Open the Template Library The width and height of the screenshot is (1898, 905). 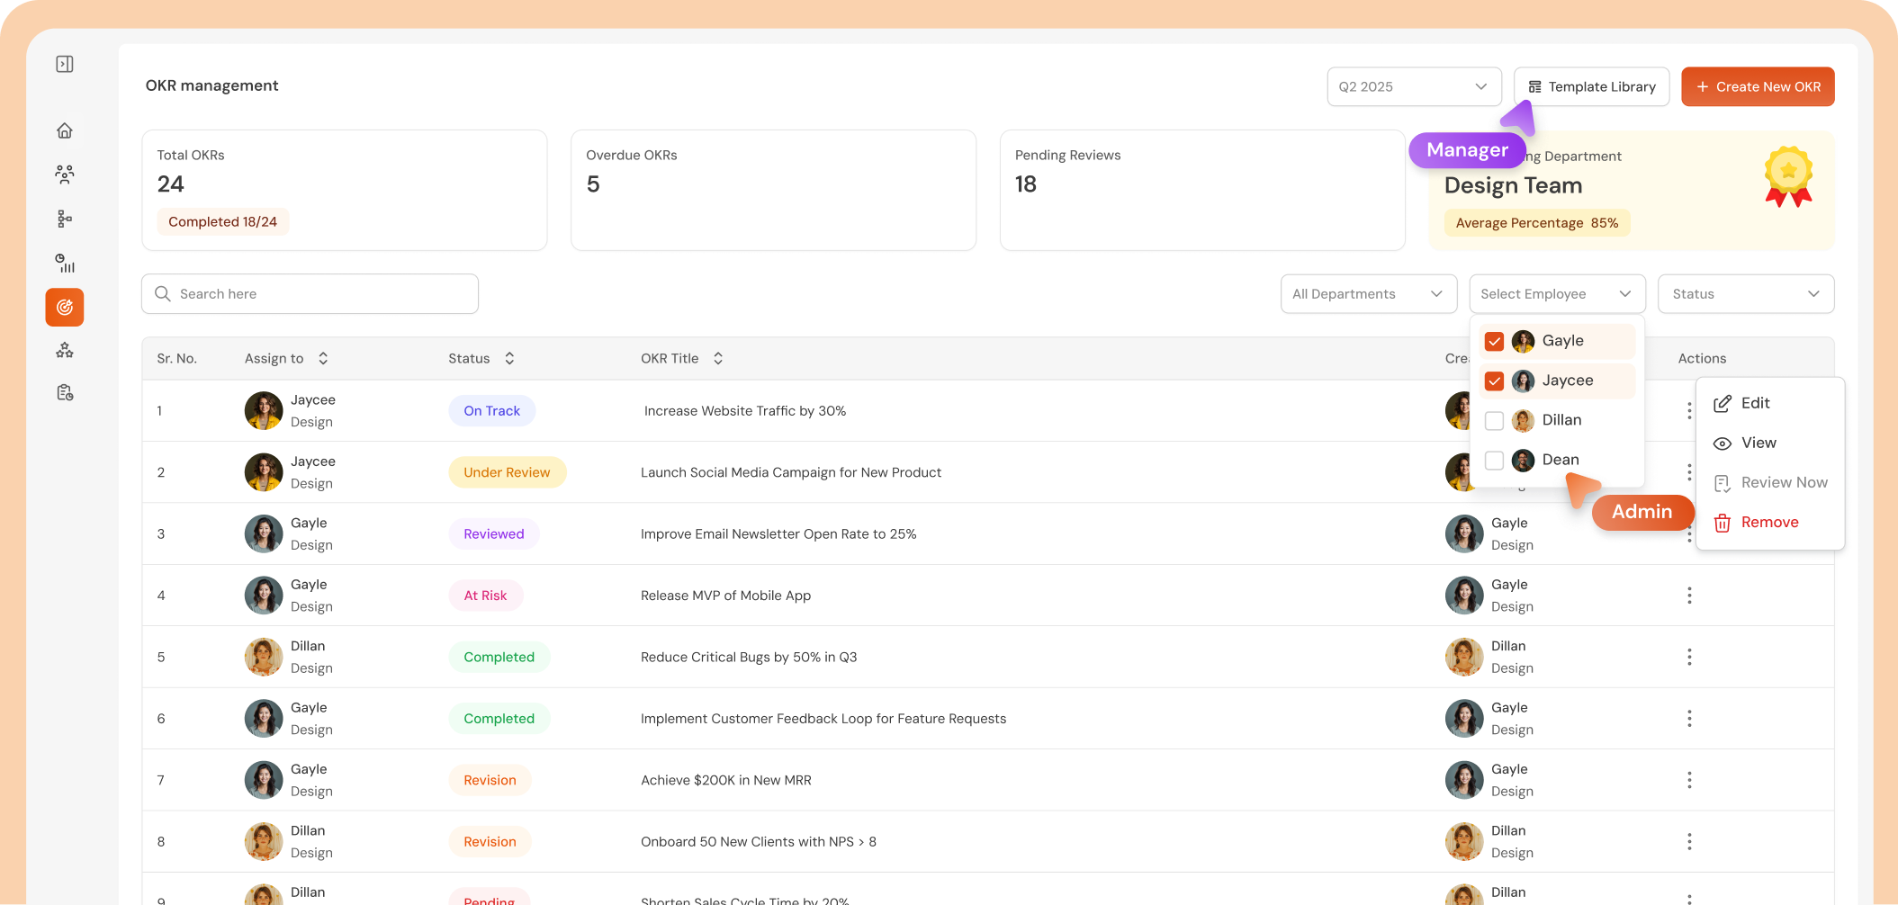pyautogui.click(x=1591, y=86)
